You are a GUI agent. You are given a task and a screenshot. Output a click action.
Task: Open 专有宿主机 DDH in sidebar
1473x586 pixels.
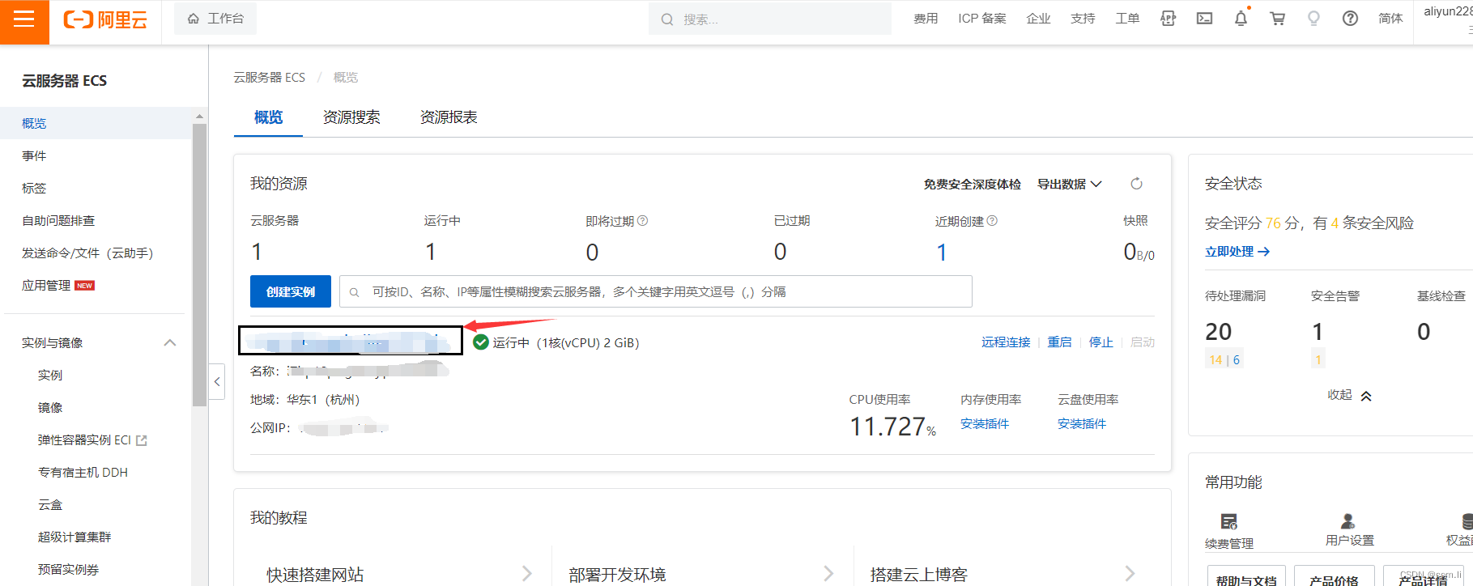pyautogui.click(x=83, y=472)
